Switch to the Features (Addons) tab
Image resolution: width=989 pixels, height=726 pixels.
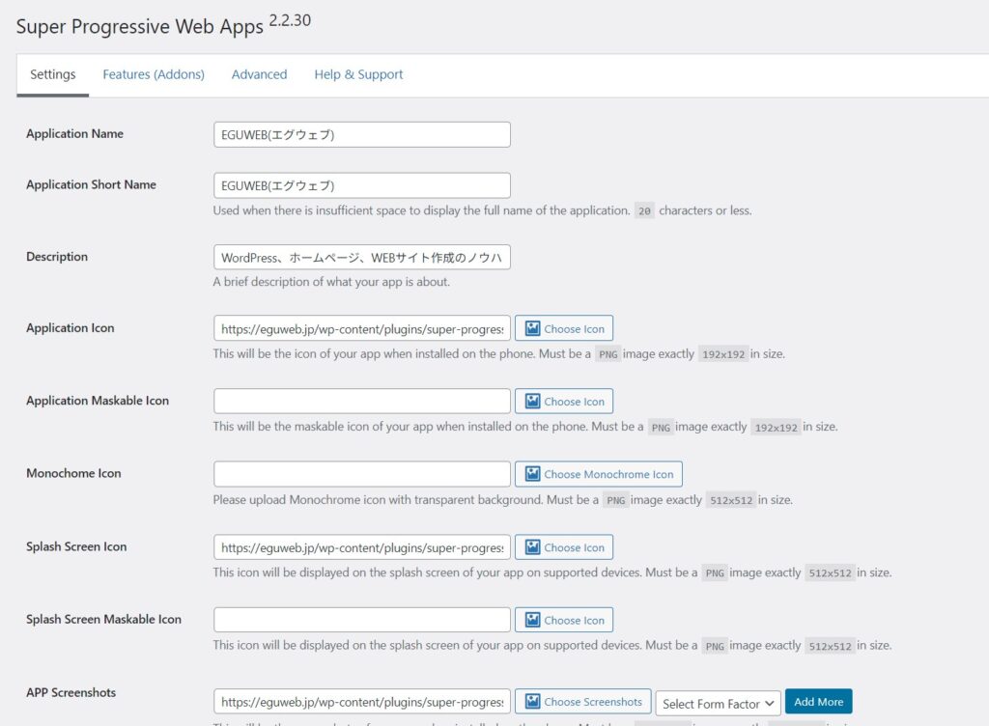[154, 74]
